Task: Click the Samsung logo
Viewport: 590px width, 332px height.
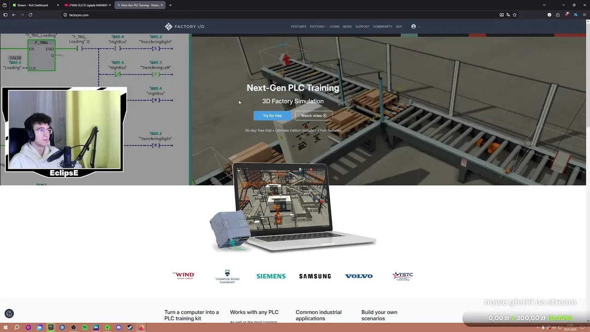Action: 315,276
